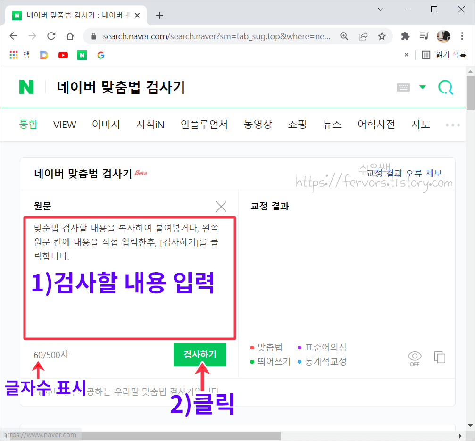This screenshot has height=441, width=475.
Task: Switch to the 이미지 tab
Action: (106, 124)
